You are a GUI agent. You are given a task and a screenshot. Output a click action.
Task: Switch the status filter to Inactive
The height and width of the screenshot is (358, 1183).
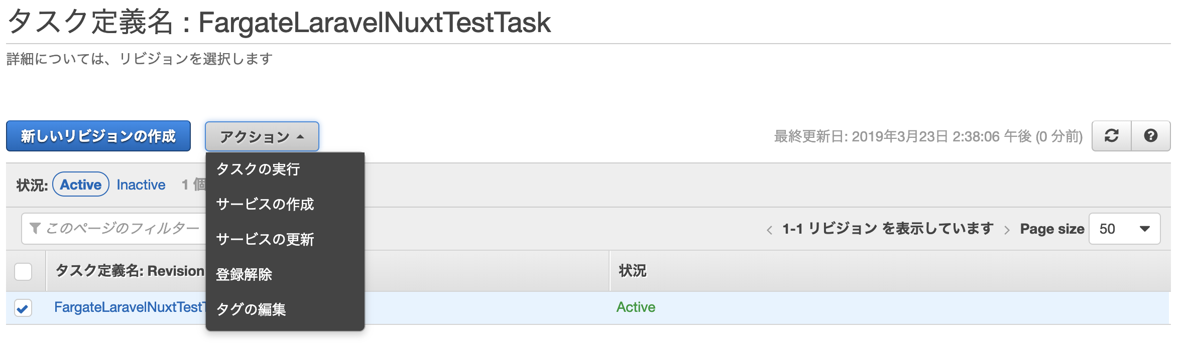(x=141, y=185)
